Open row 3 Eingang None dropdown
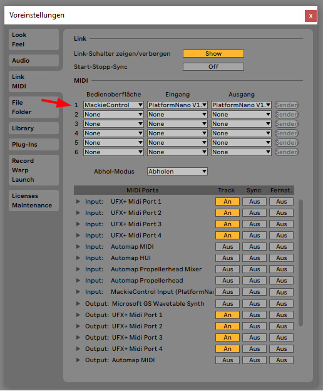 pos(177,124)
